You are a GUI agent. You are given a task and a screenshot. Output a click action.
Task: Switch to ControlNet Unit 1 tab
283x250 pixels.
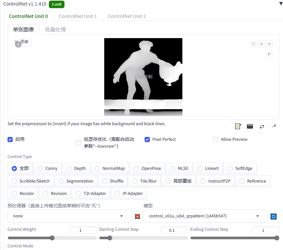[78, 16]
